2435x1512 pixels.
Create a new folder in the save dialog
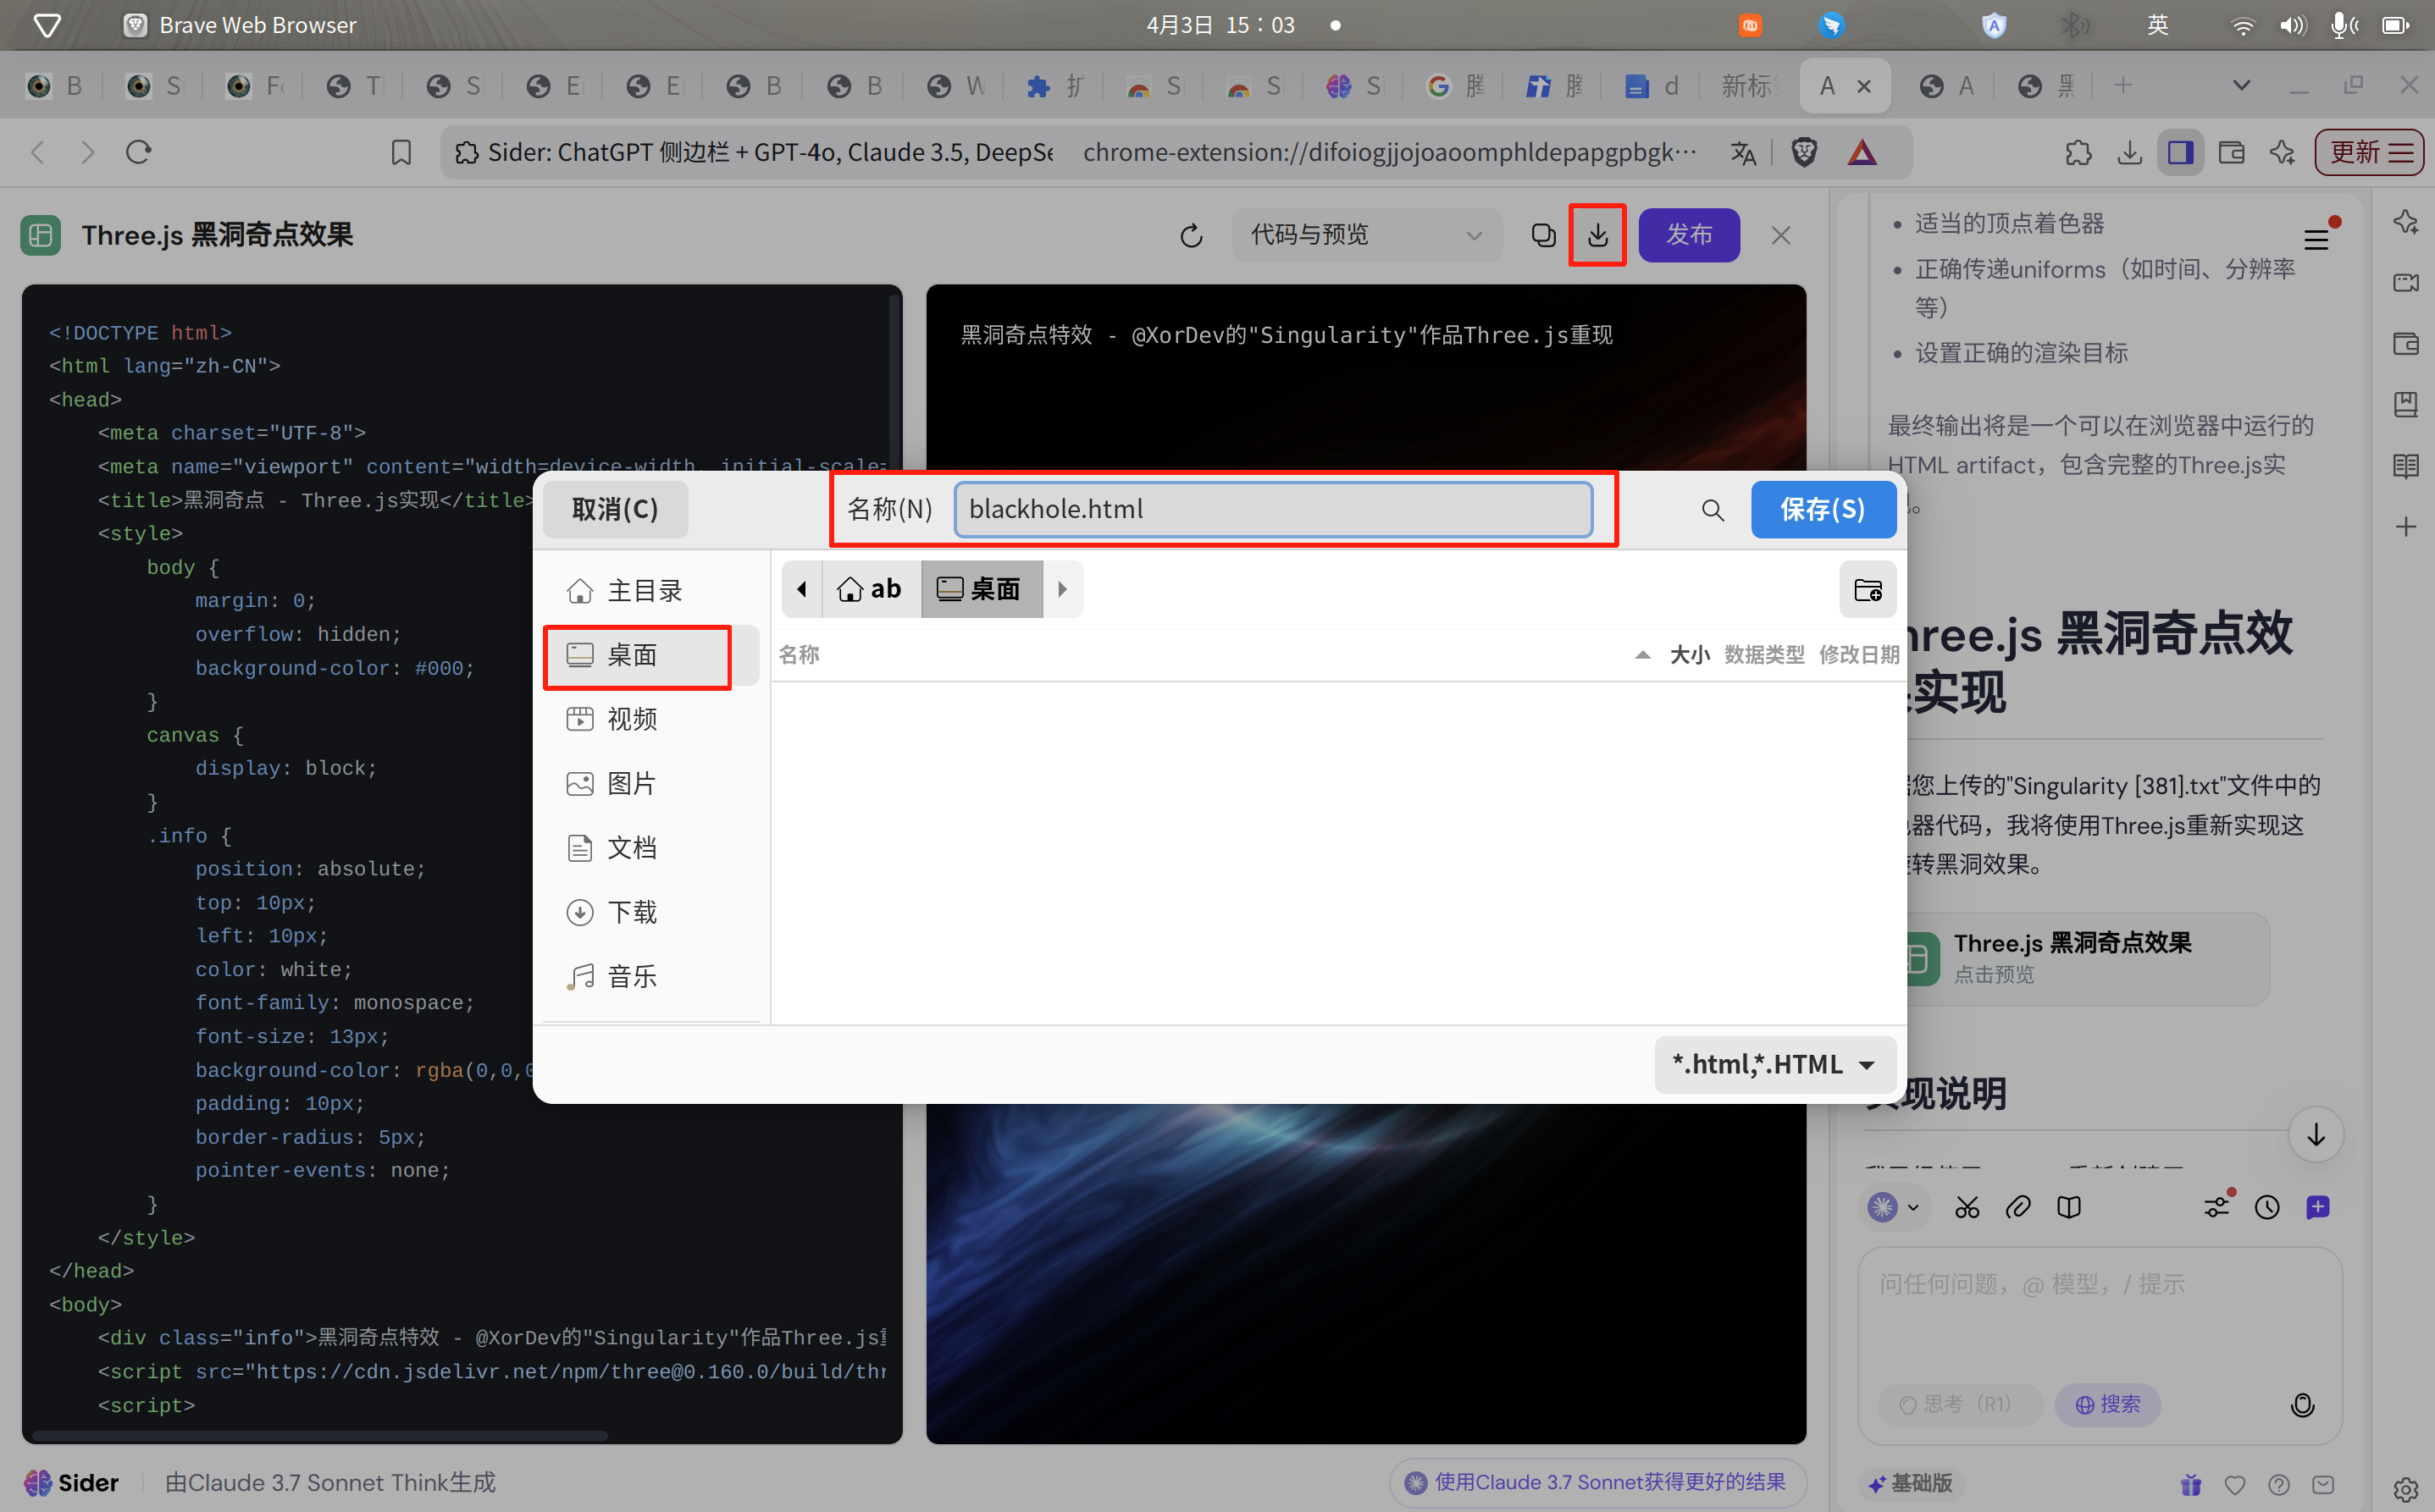point(1868,589)
